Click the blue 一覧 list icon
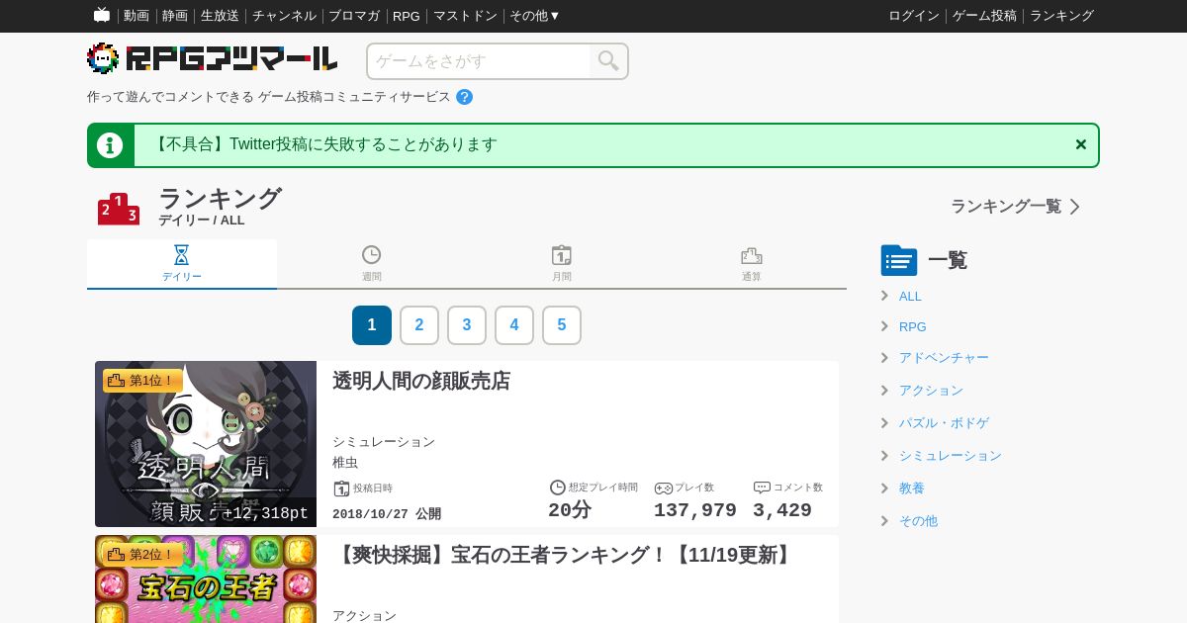This screenshot has height=623, width=1187. [x=899, y=260]
